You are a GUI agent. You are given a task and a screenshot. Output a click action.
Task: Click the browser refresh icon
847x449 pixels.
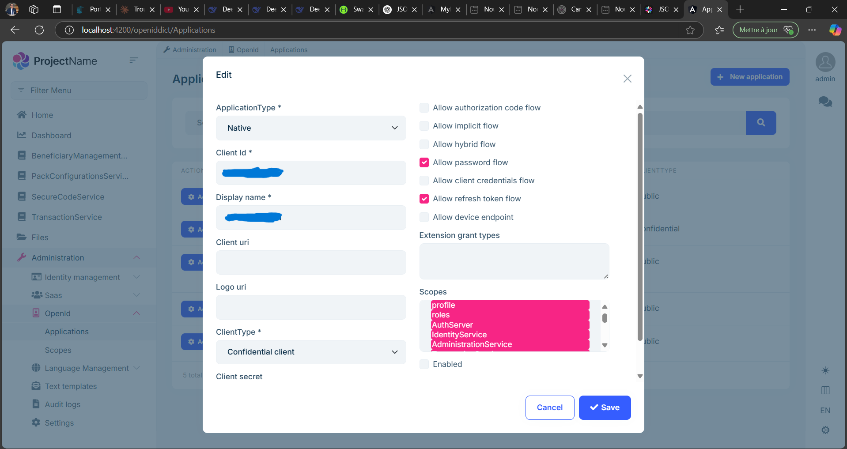(39, 30)
